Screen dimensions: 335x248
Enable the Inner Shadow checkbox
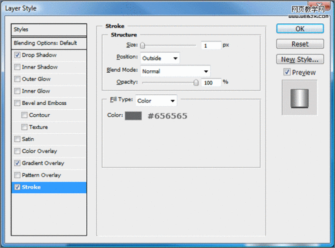(17, 67)
